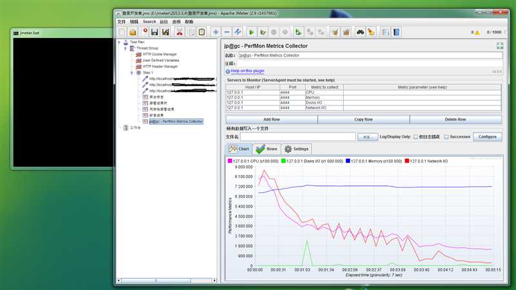Screen dimensions: 516x290
Task: Collapse the Step 1 controller node
Action: [x=132, y=73]
